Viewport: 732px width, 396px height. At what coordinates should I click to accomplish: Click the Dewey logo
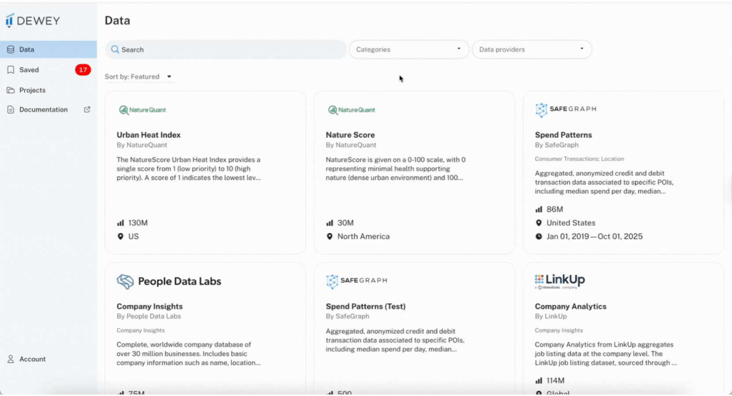coord(33,21)
